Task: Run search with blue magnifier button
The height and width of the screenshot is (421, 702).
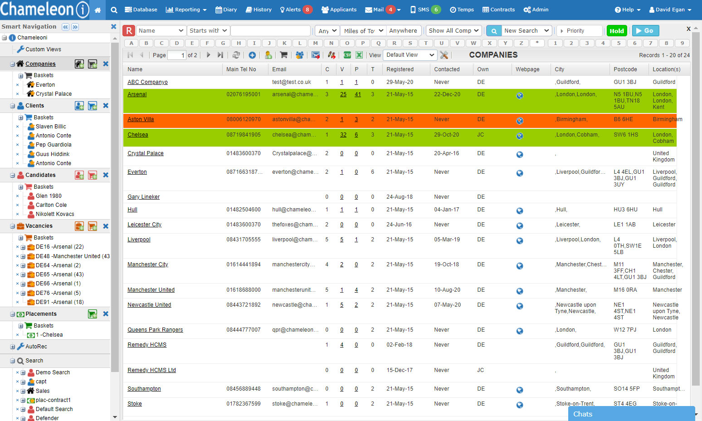Action: [494, 30]
